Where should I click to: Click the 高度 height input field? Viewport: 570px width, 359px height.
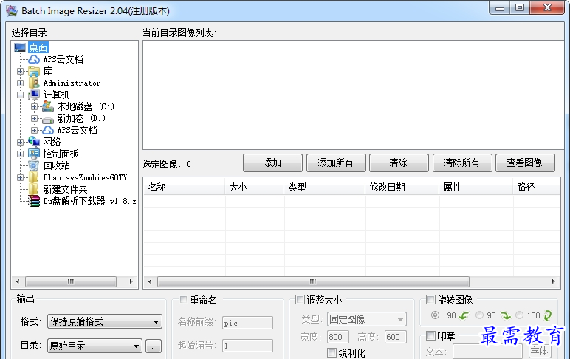396,337
